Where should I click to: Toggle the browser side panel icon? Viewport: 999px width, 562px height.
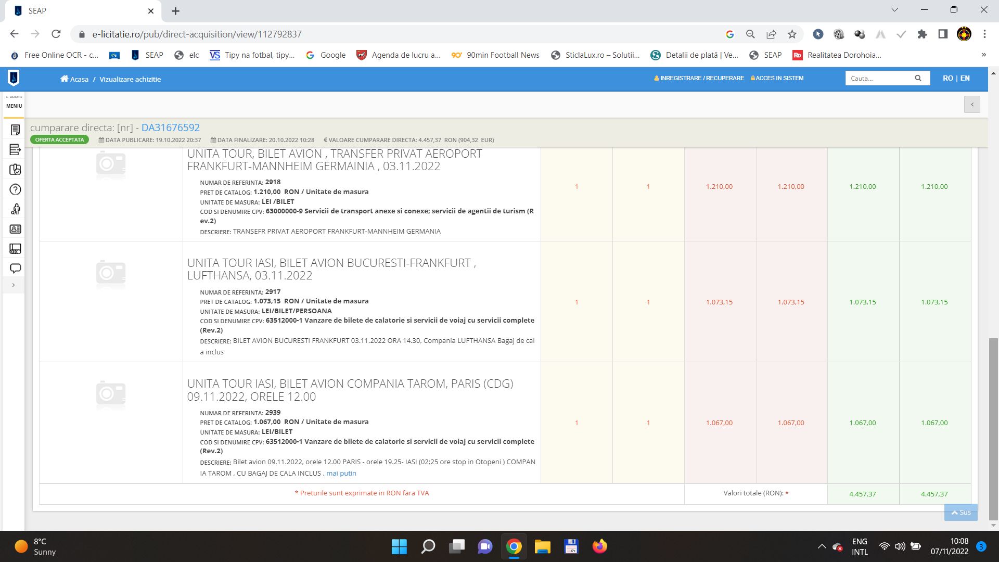(x=943, y=34)
